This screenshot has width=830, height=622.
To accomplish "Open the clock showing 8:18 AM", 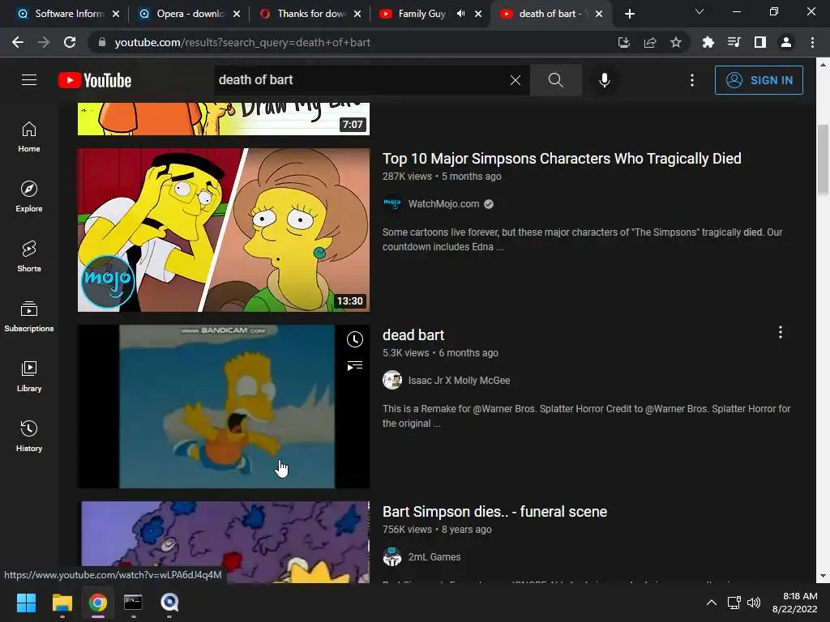I will click(x=794, y=603).
